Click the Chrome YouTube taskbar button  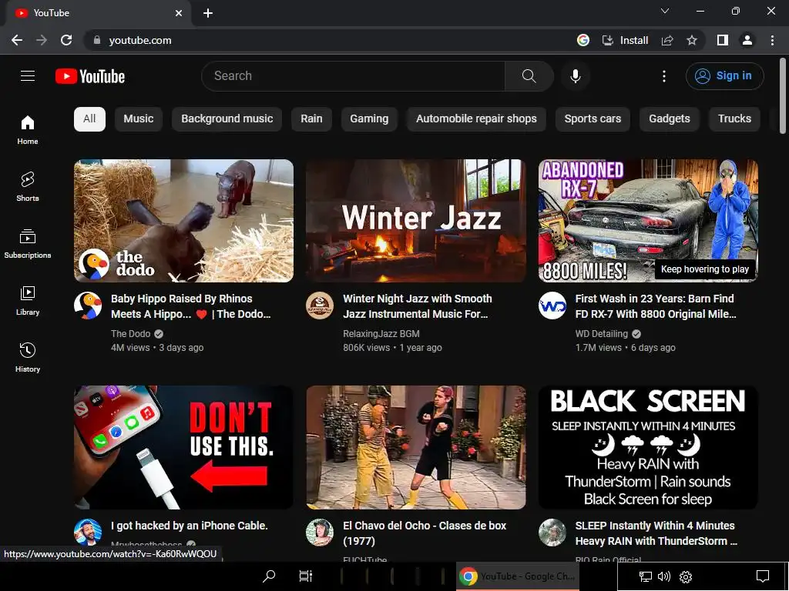pyautogui.click(x=518, y=576)
